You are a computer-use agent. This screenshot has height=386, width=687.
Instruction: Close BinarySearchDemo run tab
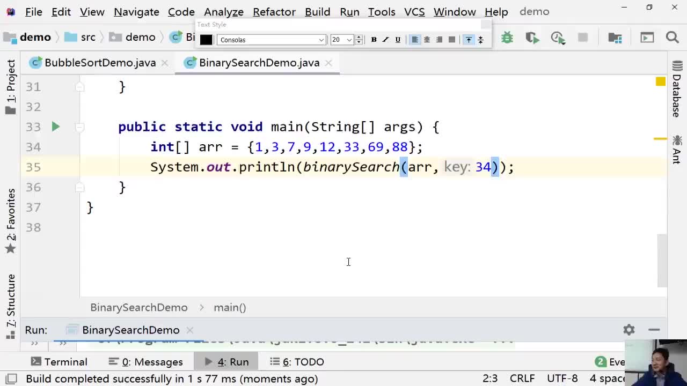[190, 330]
